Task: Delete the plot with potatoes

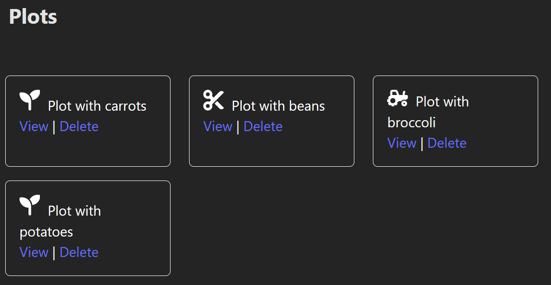Action: 79,252
